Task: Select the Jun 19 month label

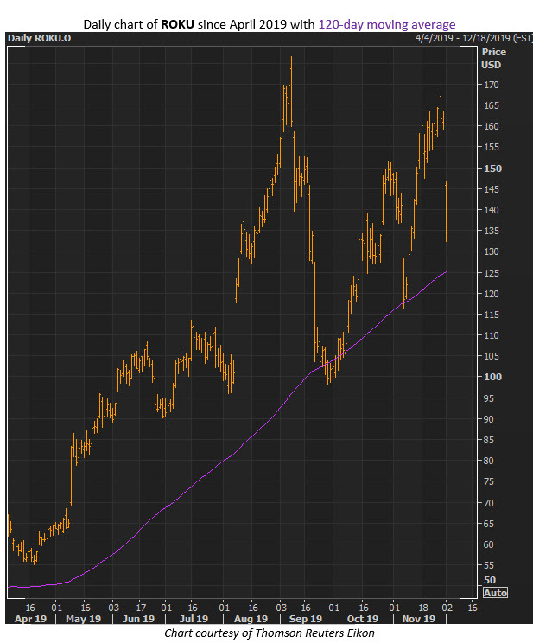Action: point(138,619)
